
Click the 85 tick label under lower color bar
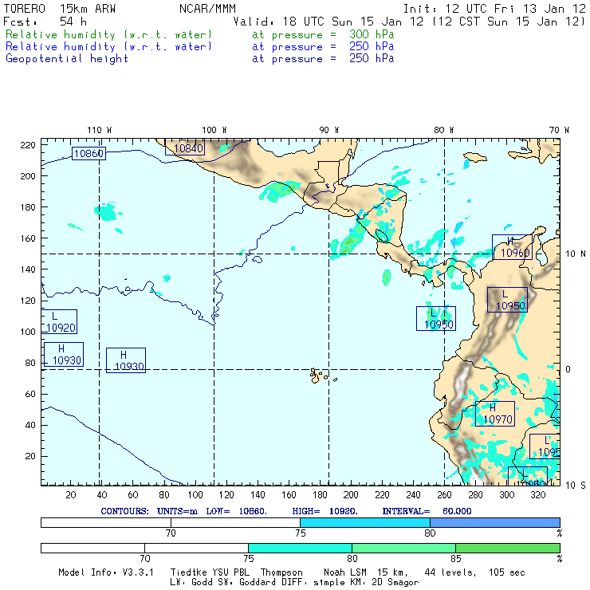(456, 559)
